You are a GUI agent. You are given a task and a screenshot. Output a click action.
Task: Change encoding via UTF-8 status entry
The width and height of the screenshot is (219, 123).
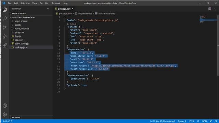[192, 121]
